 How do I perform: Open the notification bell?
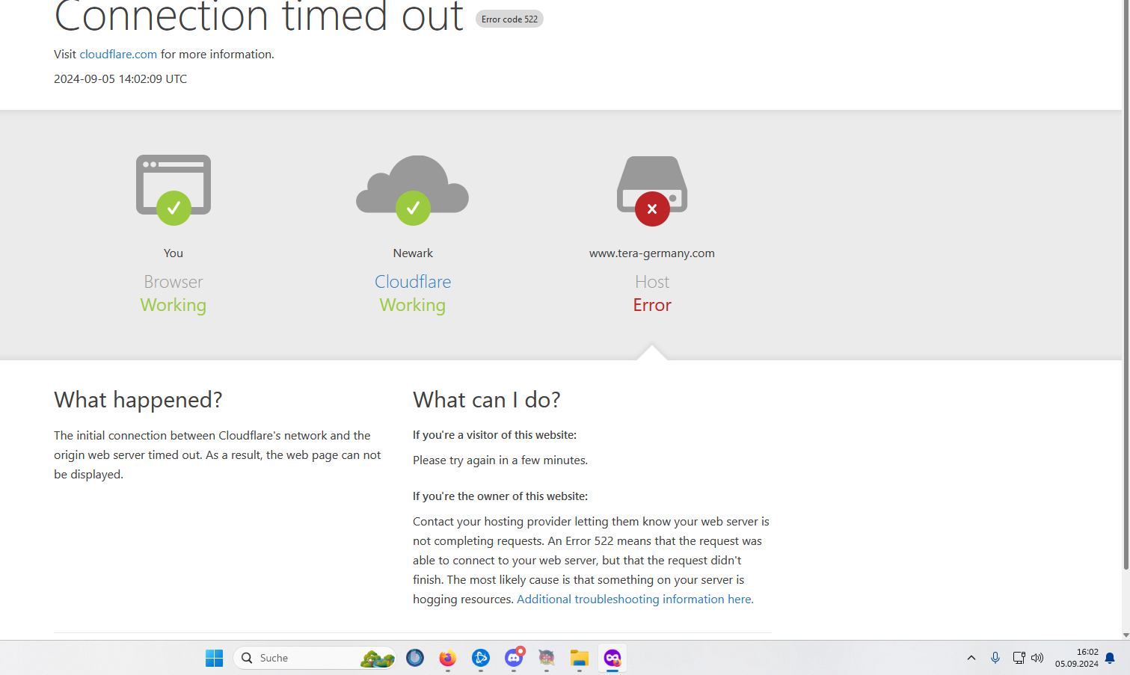click(x=1110, y=658)
